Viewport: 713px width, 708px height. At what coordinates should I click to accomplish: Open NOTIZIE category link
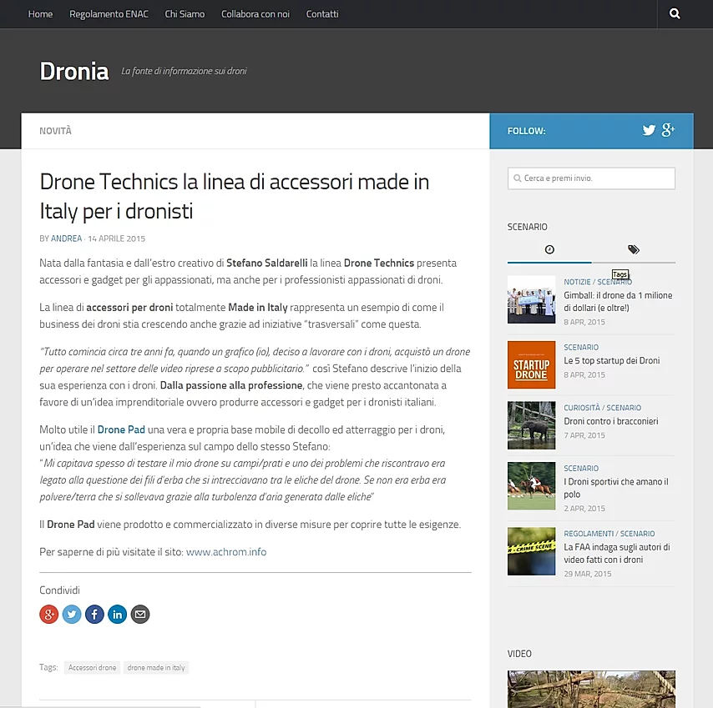coord(577,282)
